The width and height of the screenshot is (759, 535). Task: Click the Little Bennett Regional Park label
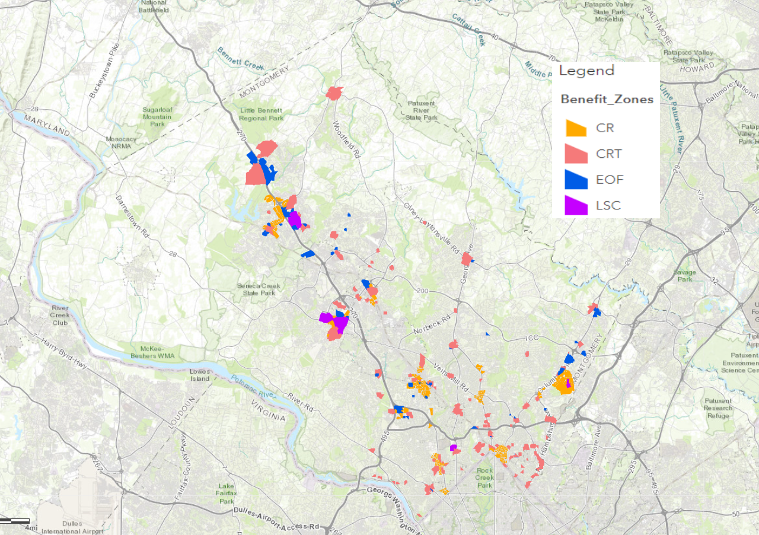click(x=261, y=114)
